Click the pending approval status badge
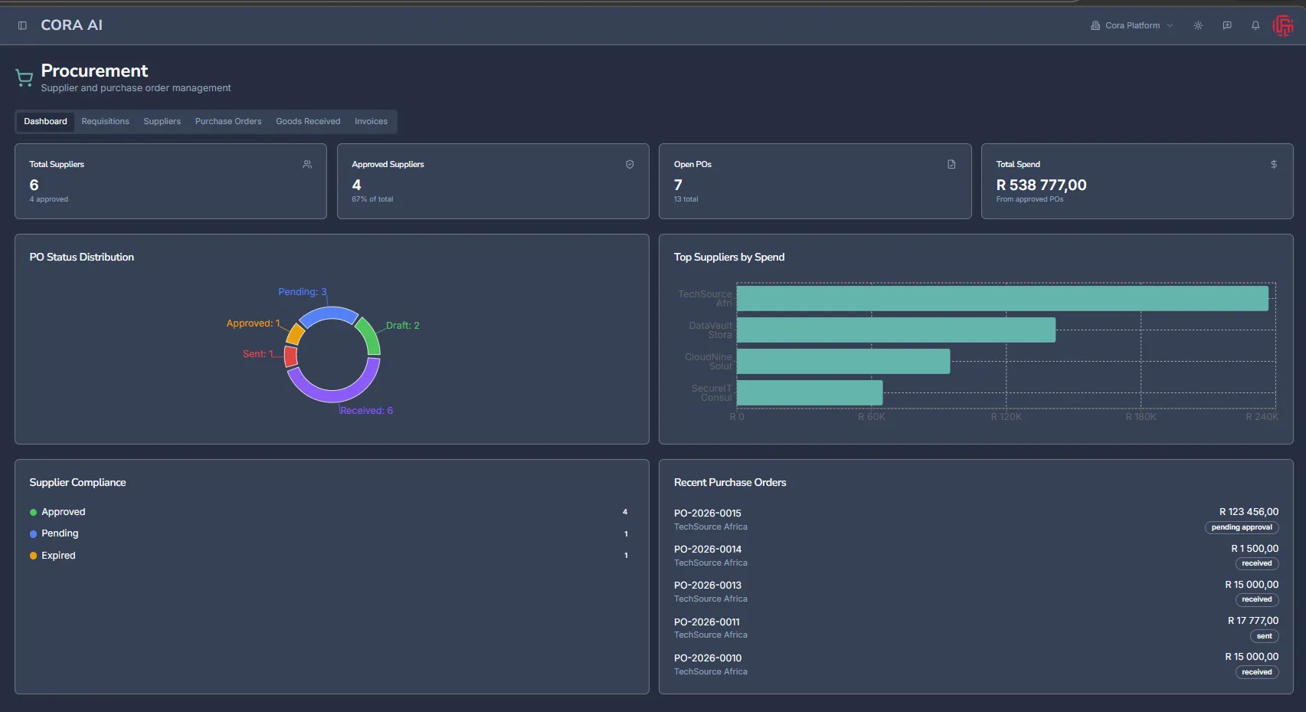This screenshot has height=712, width=1306. pos(1241,527)
